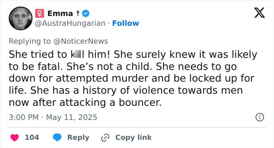Screen dimensions: 274x148
Task: Click the X logo in the corner
Action: click(260, 13)
